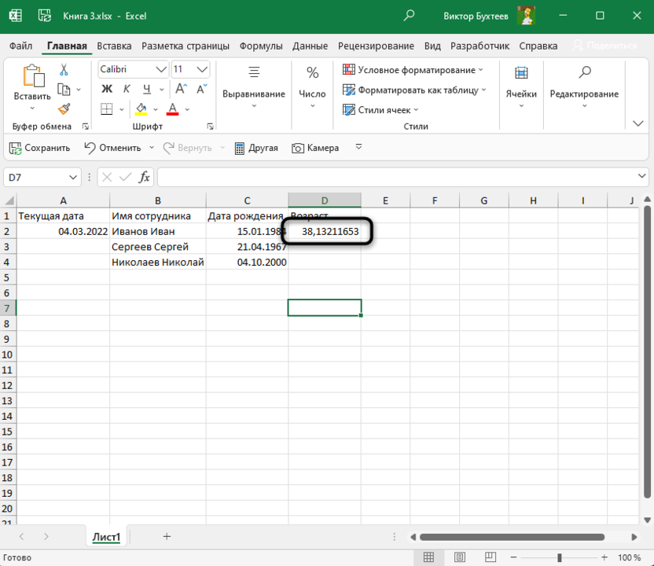654x566 pixels.
Task: Click the Отменить undo button
Action: pyautogui.click(x=112, y=147)
